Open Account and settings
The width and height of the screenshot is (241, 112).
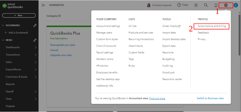tap(108, 26)
